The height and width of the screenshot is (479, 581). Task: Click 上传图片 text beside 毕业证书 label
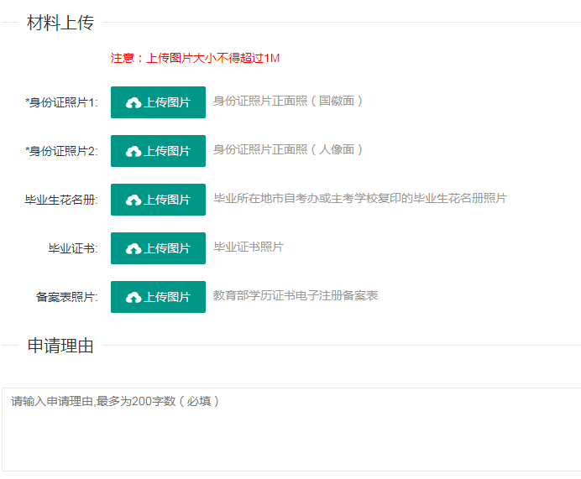(x=167, y=248)
